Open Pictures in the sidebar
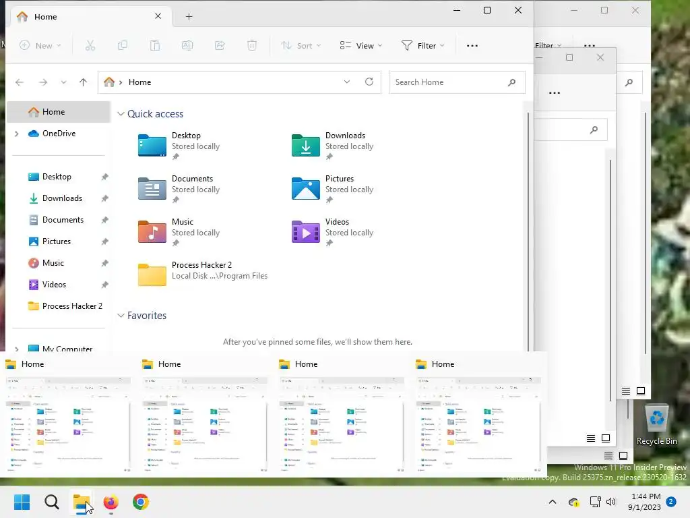The height and width of the screenshot is (518, 690). coord(56,241)
